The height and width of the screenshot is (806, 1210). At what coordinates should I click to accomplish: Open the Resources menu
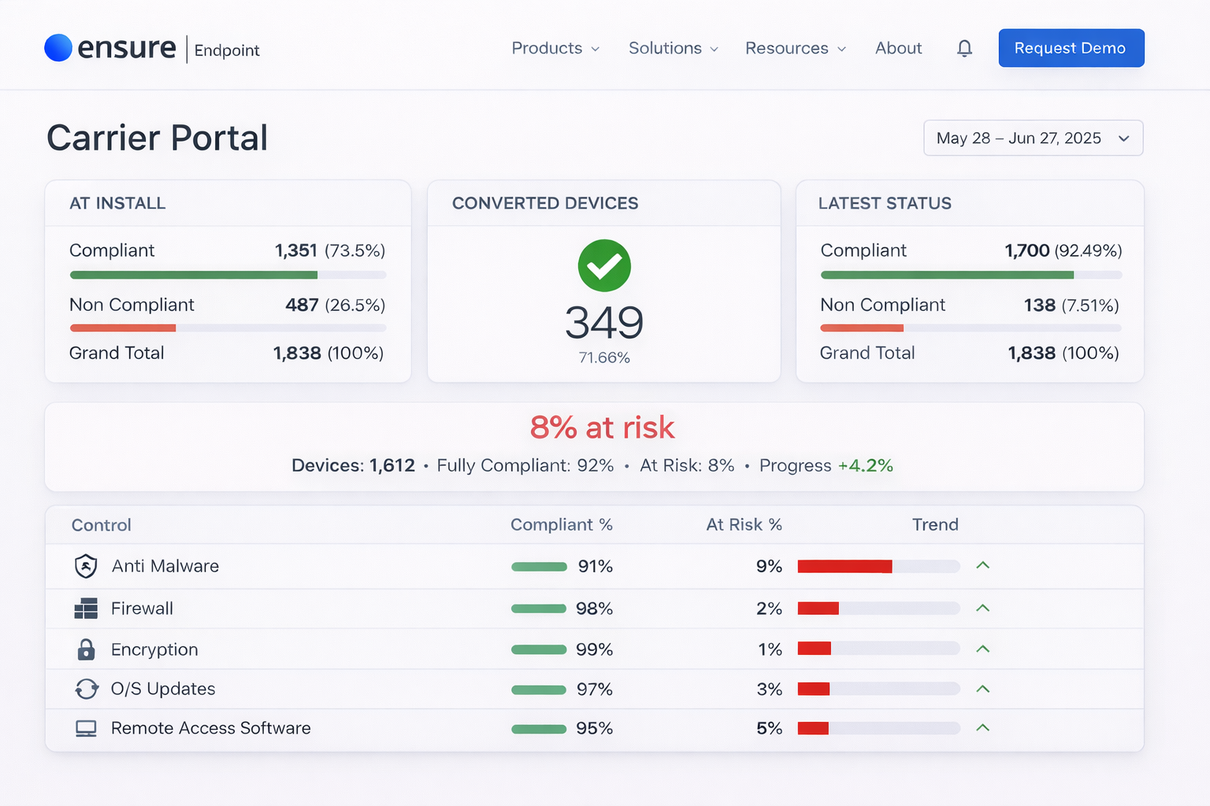(795, 48)
